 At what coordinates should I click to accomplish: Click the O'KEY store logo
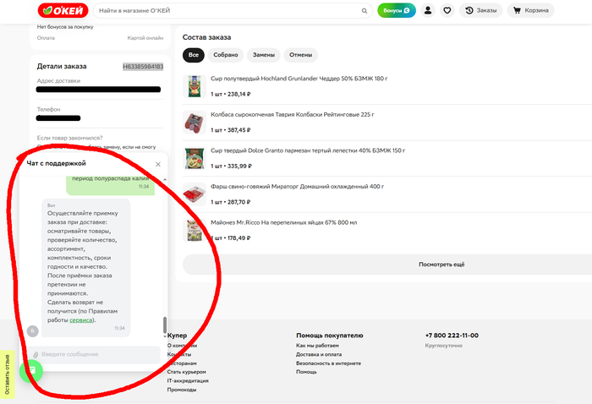[x=58, y=11]
